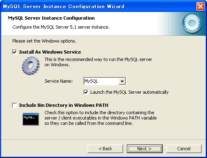Image resolution: width=207 pixels, height=158 pixels.
Task: Click the MySQL command prompt console icon
Action: coord(30,119)
